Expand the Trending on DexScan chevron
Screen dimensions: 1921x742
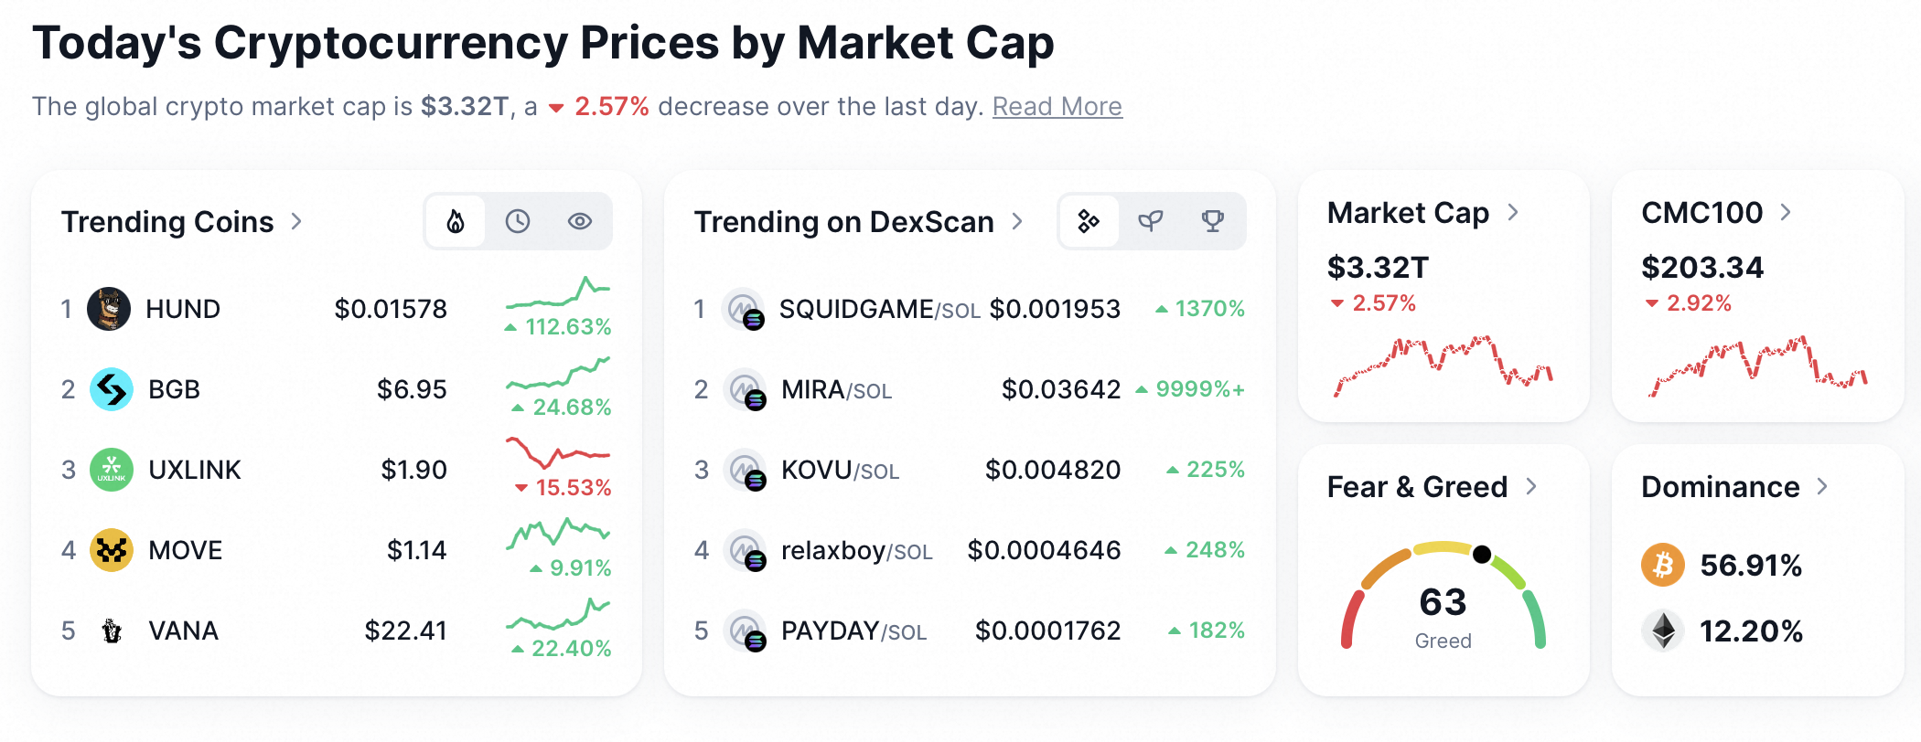[1017, 221]
